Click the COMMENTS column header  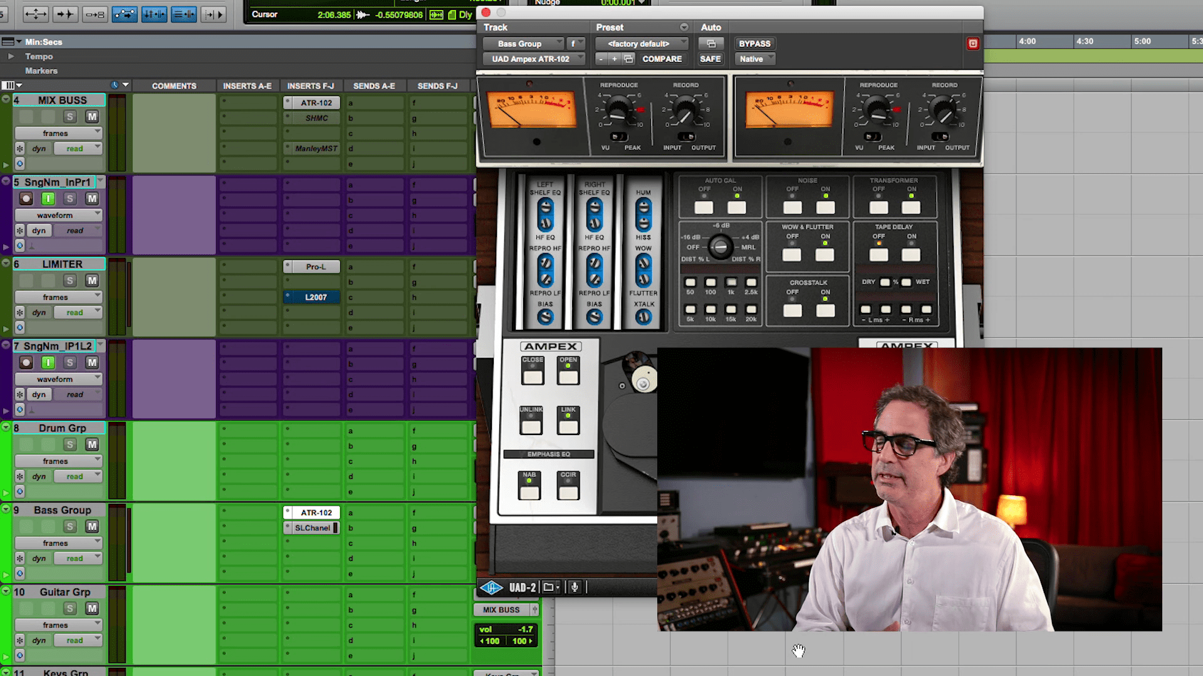(174, 86)
